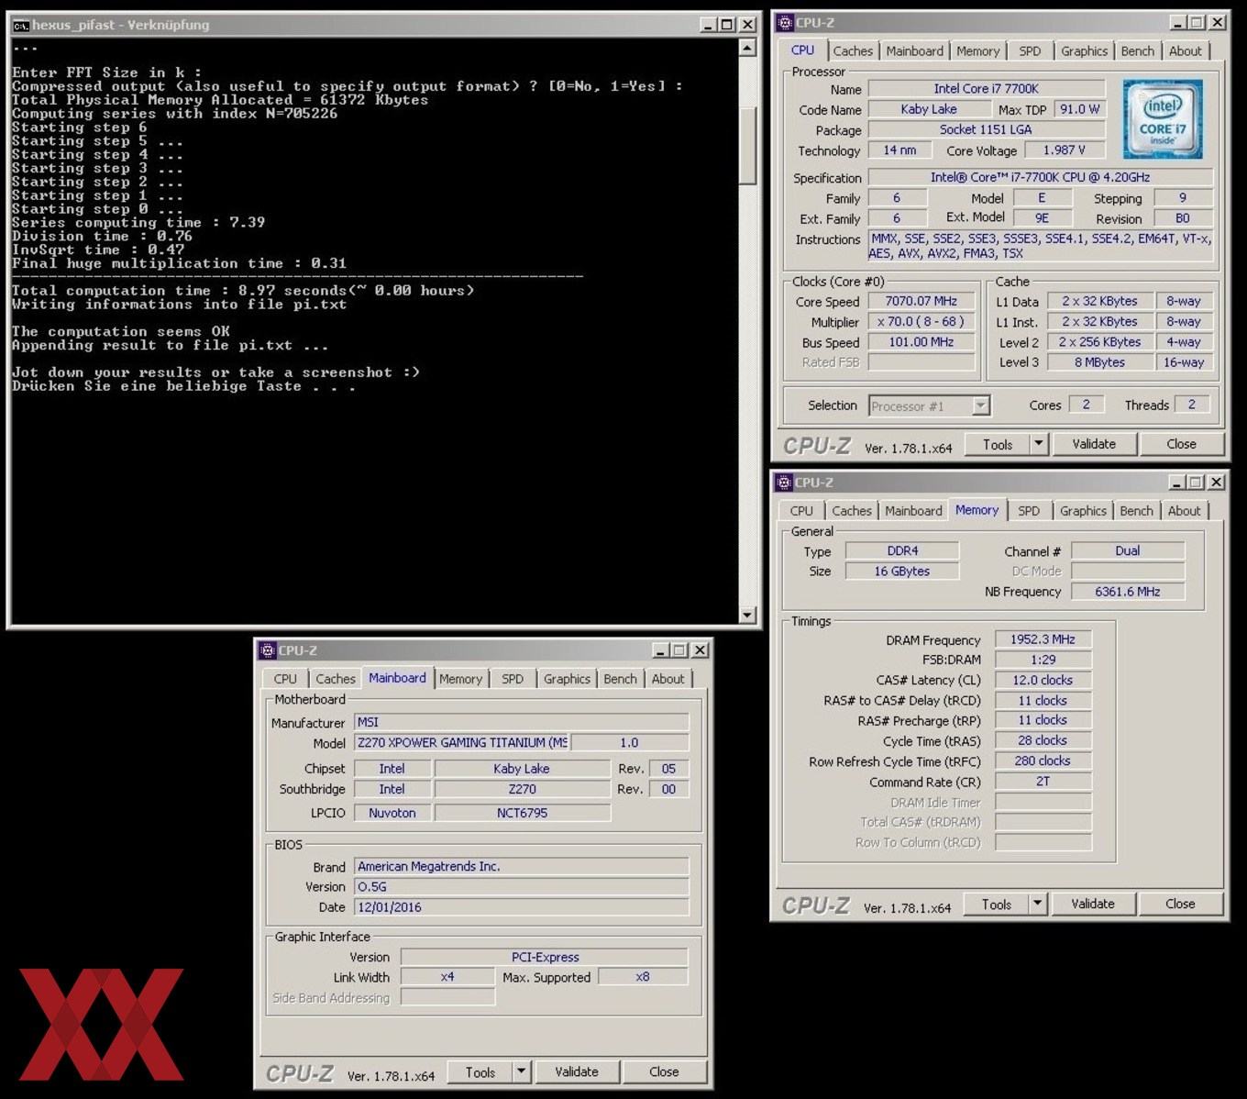The image size is (1247, 1099).
Task: Click the Core Voltage value 1.987 V
Action: pos(1064,150)
